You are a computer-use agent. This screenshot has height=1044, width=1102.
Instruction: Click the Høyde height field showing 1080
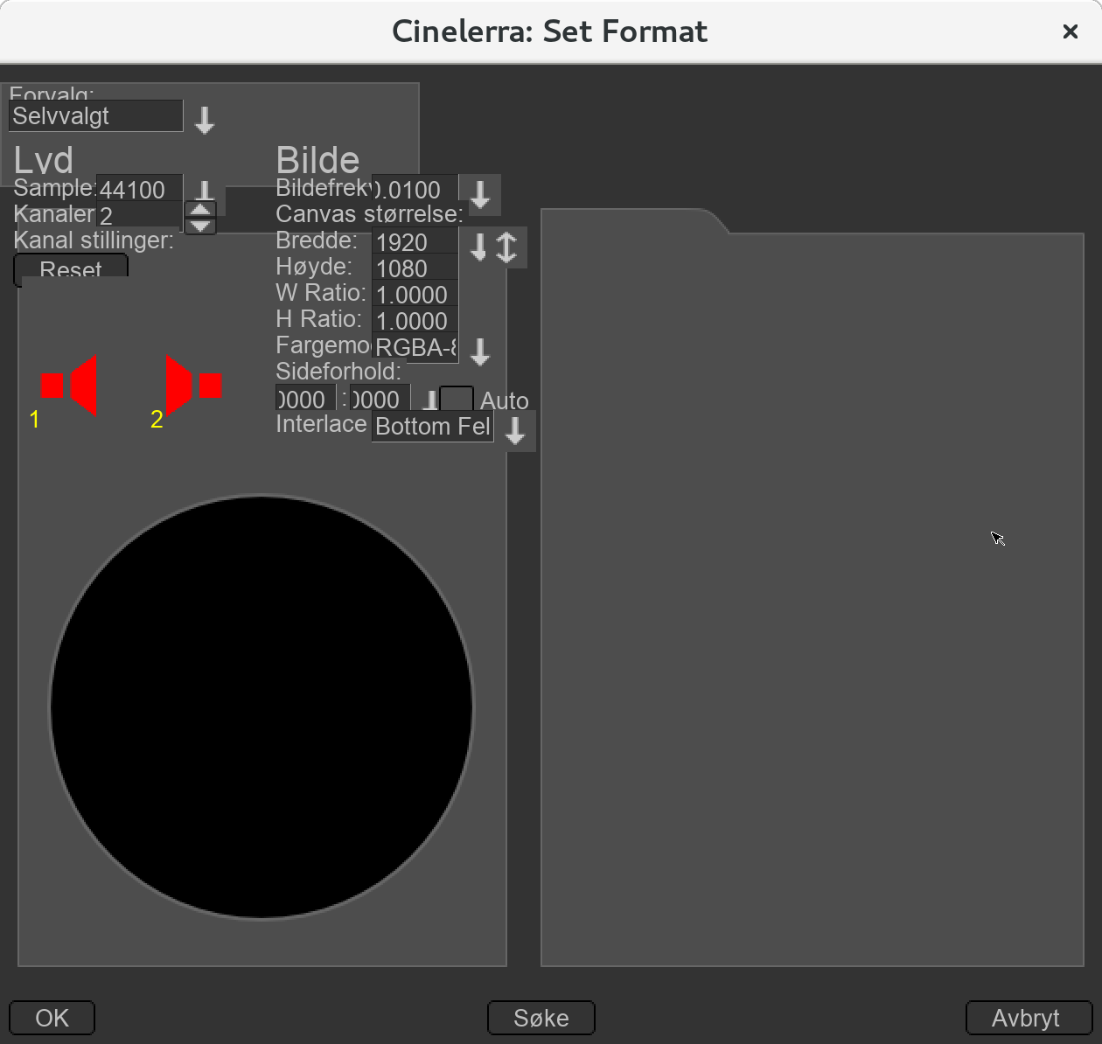tap(415, 268)
